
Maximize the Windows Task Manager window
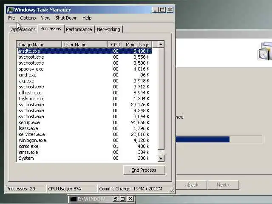[162, 10]
